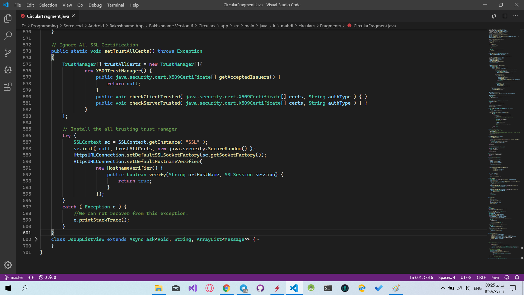Click the Synchronize Changes status icon

coord(31,277)
